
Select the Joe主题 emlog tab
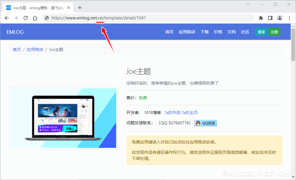click(x=38, y=8)
